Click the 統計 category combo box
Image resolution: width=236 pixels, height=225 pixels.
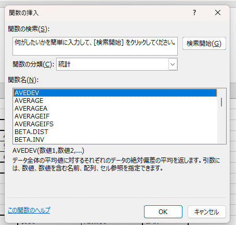click(x=117, y=64)
